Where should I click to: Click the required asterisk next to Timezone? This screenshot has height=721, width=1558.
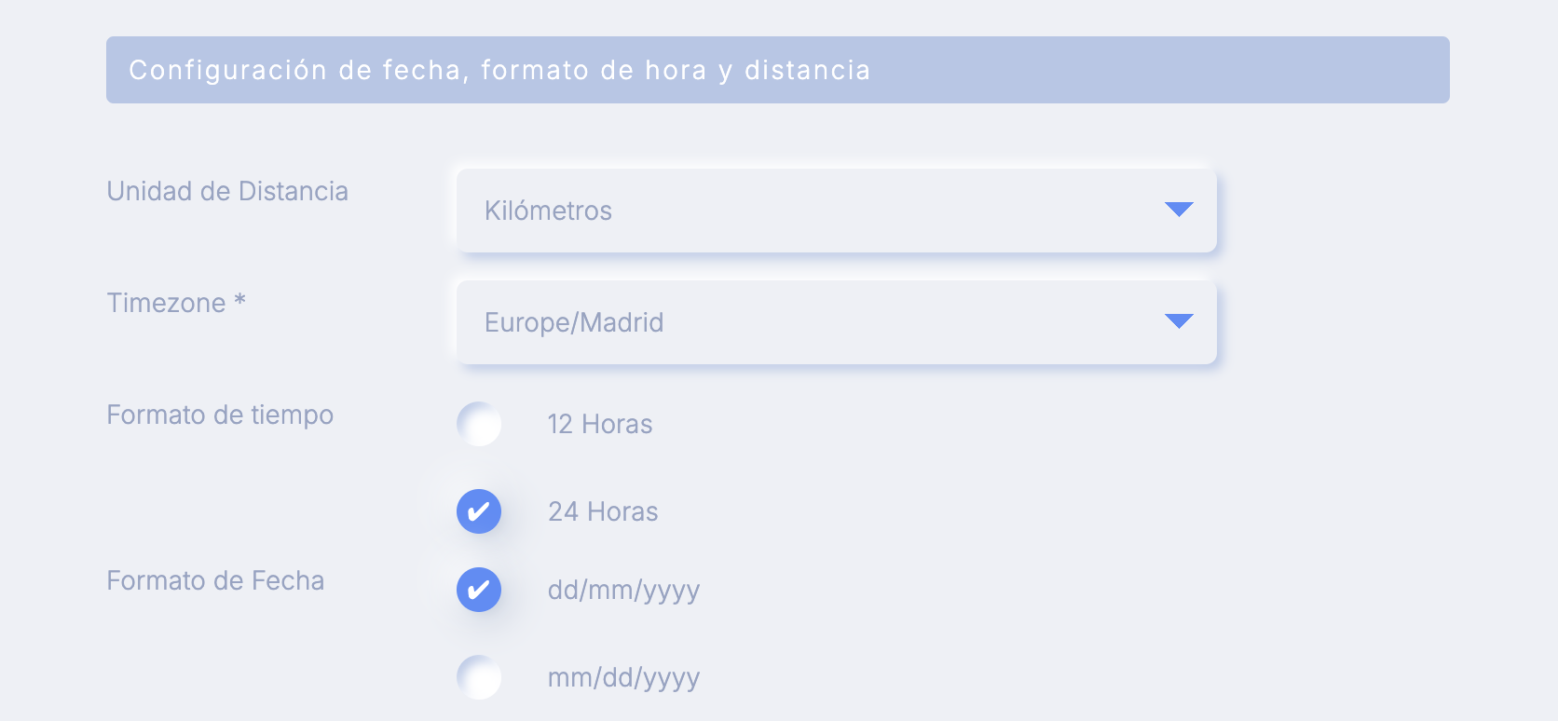pyautogui.click(x=239, y=300)
